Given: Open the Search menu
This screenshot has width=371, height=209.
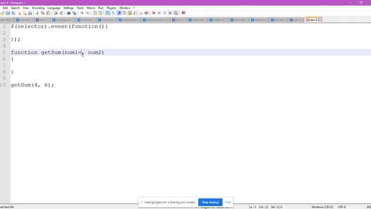Looking at the screenshot, I should point(16,8).
